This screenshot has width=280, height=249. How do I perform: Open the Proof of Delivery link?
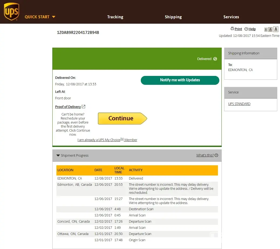[x=68, y=107]
